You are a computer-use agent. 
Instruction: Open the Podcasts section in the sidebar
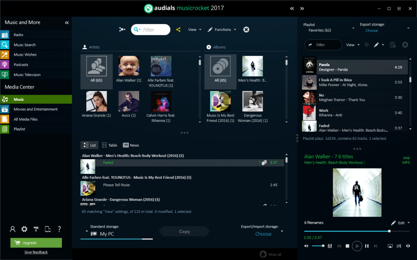(24, 64)
